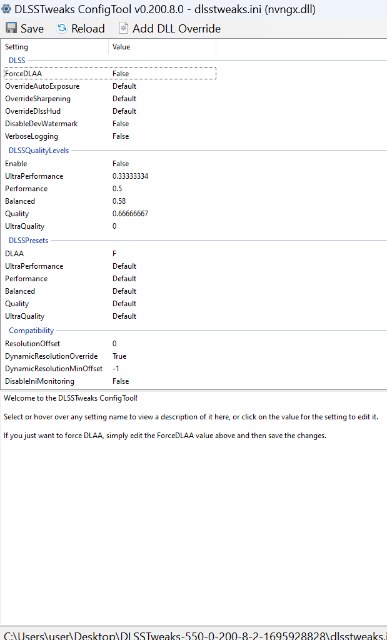387x640 pixels.
Task: Edit DynamicResolutionOverride value True
Action: 119,356
